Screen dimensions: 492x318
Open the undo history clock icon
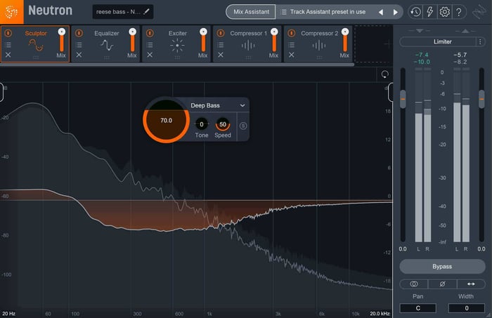[x=415, y=12]
